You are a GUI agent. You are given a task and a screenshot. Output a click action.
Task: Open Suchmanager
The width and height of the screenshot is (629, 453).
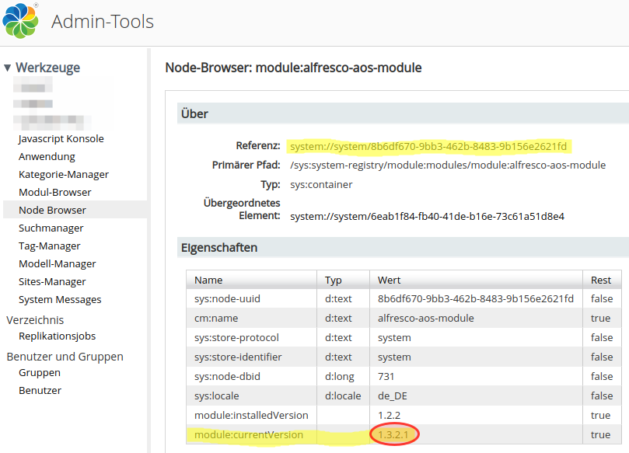51,228
